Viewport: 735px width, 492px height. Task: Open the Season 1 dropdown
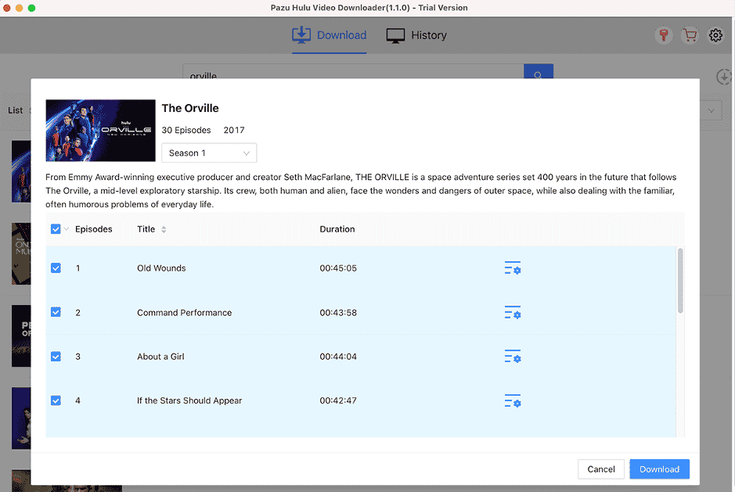tap(208, 153)
